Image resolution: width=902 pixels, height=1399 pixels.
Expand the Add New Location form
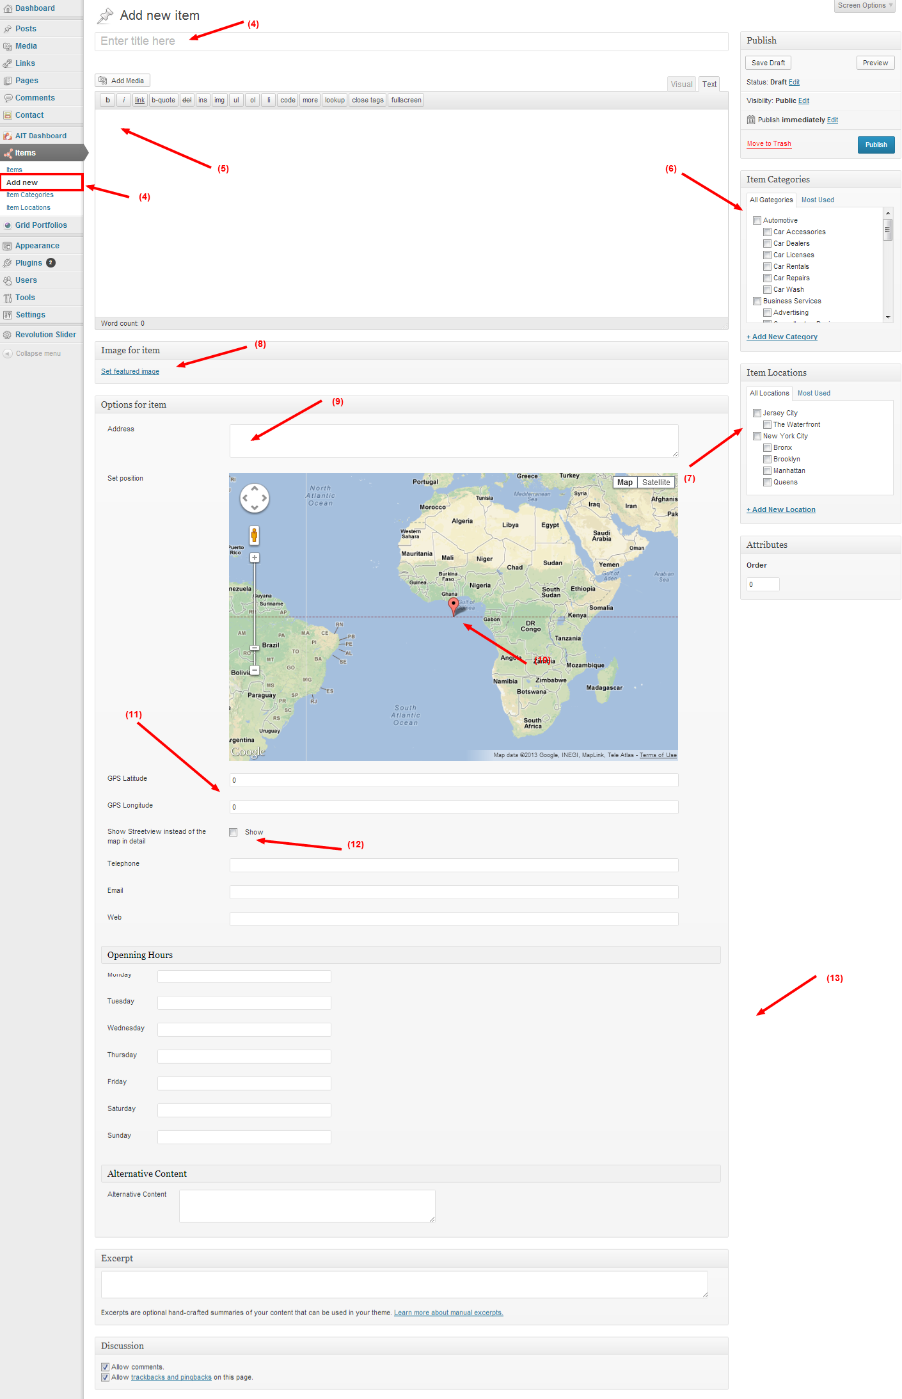point(780,509)
